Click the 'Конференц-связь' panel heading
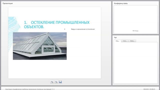Screen dimensions: 160x90 121,3
